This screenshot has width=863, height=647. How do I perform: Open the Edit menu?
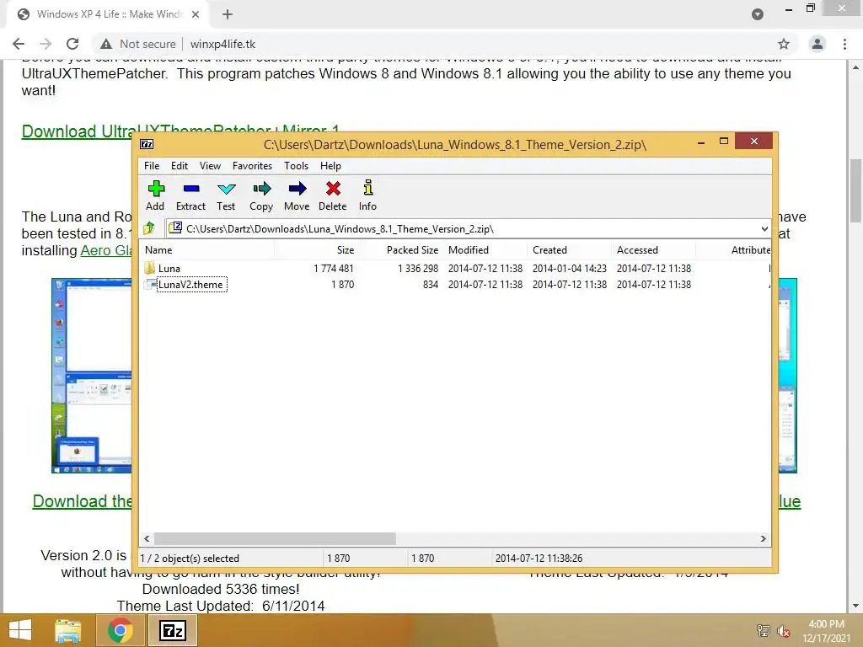click(180, 166)
